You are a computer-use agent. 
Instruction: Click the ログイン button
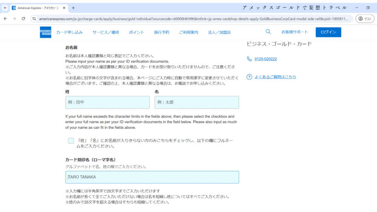328,32
